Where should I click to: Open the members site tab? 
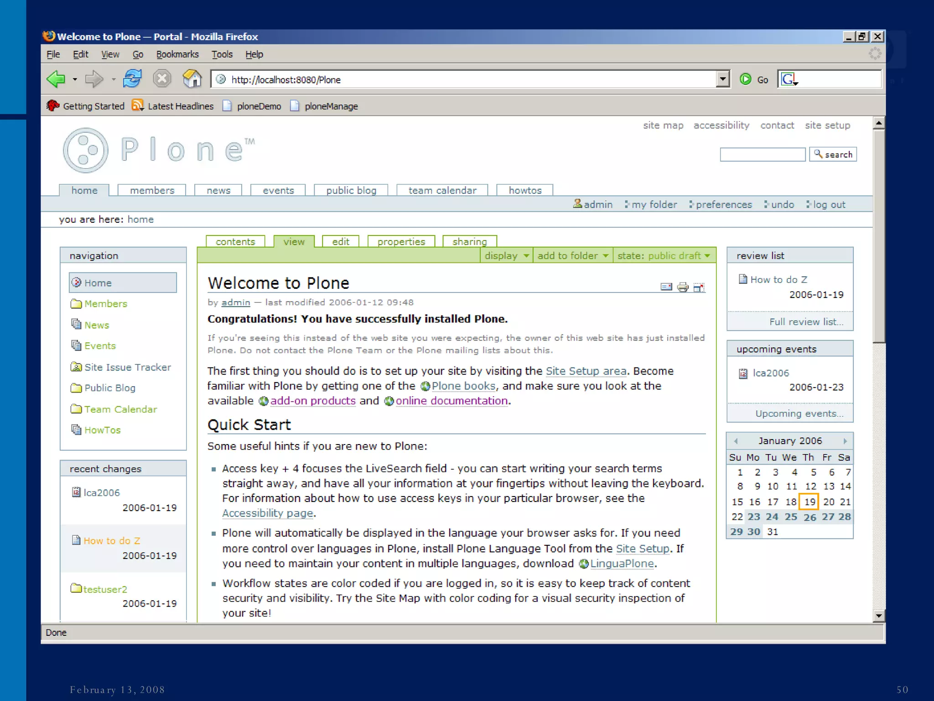point(152,190)
